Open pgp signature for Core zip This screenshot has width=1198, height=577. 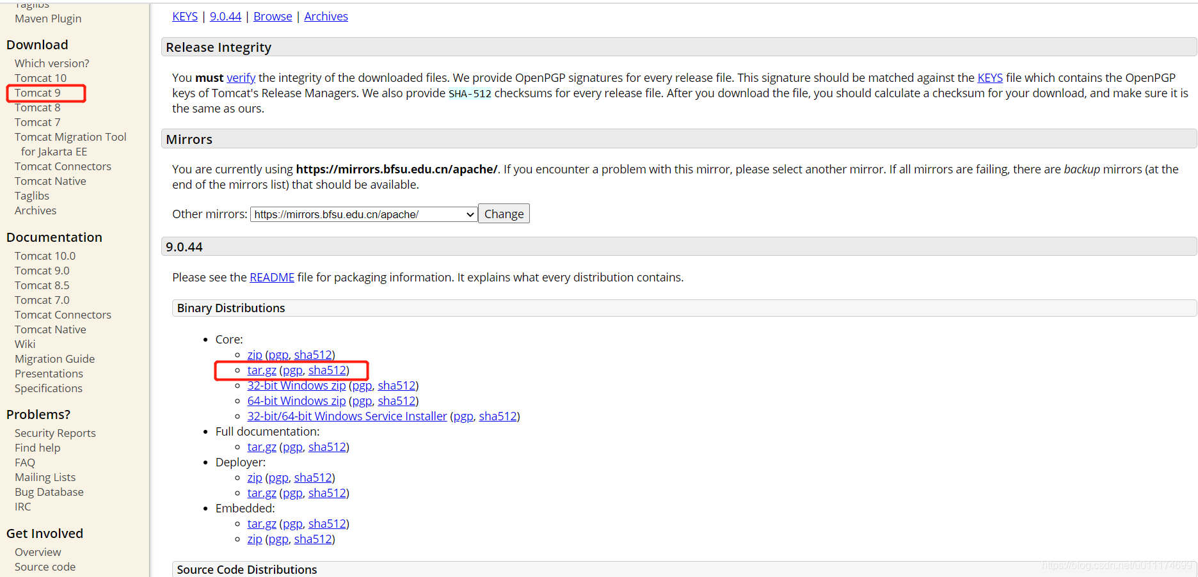[278, 354]
